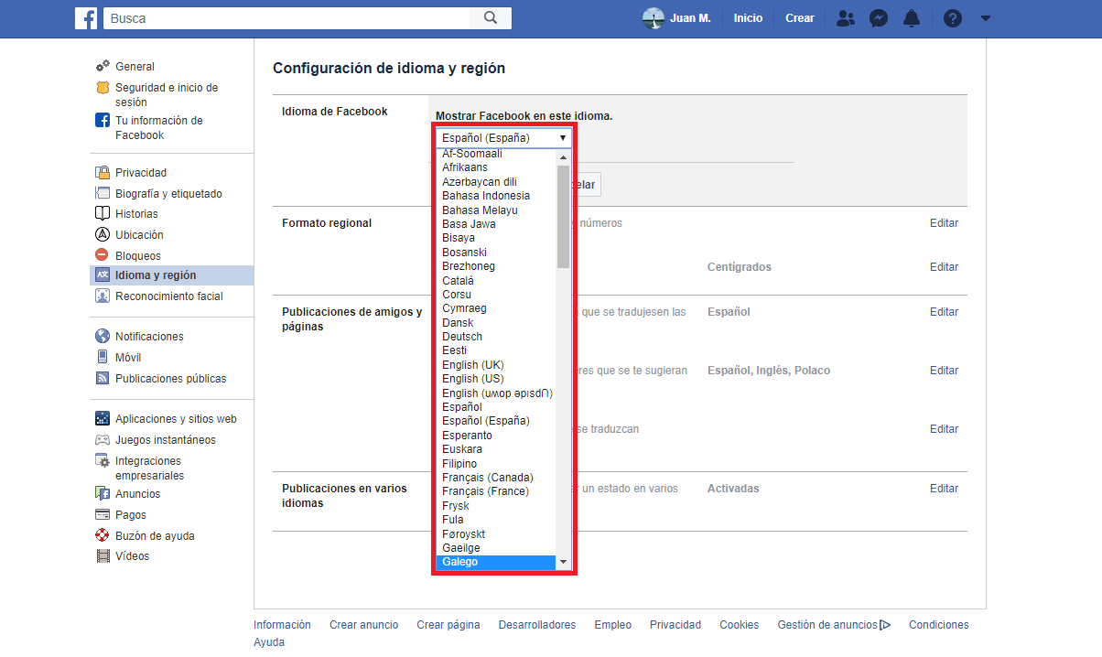
Task: Select highlighted Galego option
Action: (x=495, y=562)
